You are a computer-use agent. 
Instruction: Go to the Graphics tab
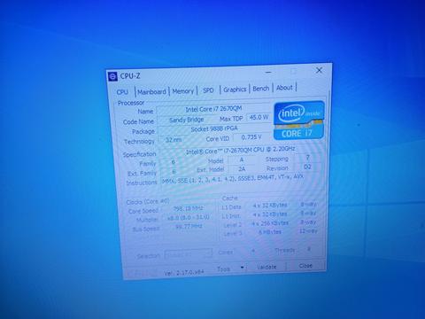click(x=235, y=89)
